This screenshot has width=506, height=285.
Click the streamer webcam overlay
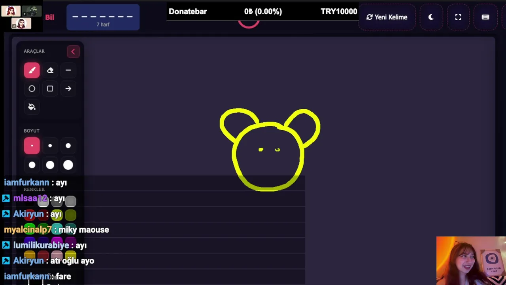[471, 260]
